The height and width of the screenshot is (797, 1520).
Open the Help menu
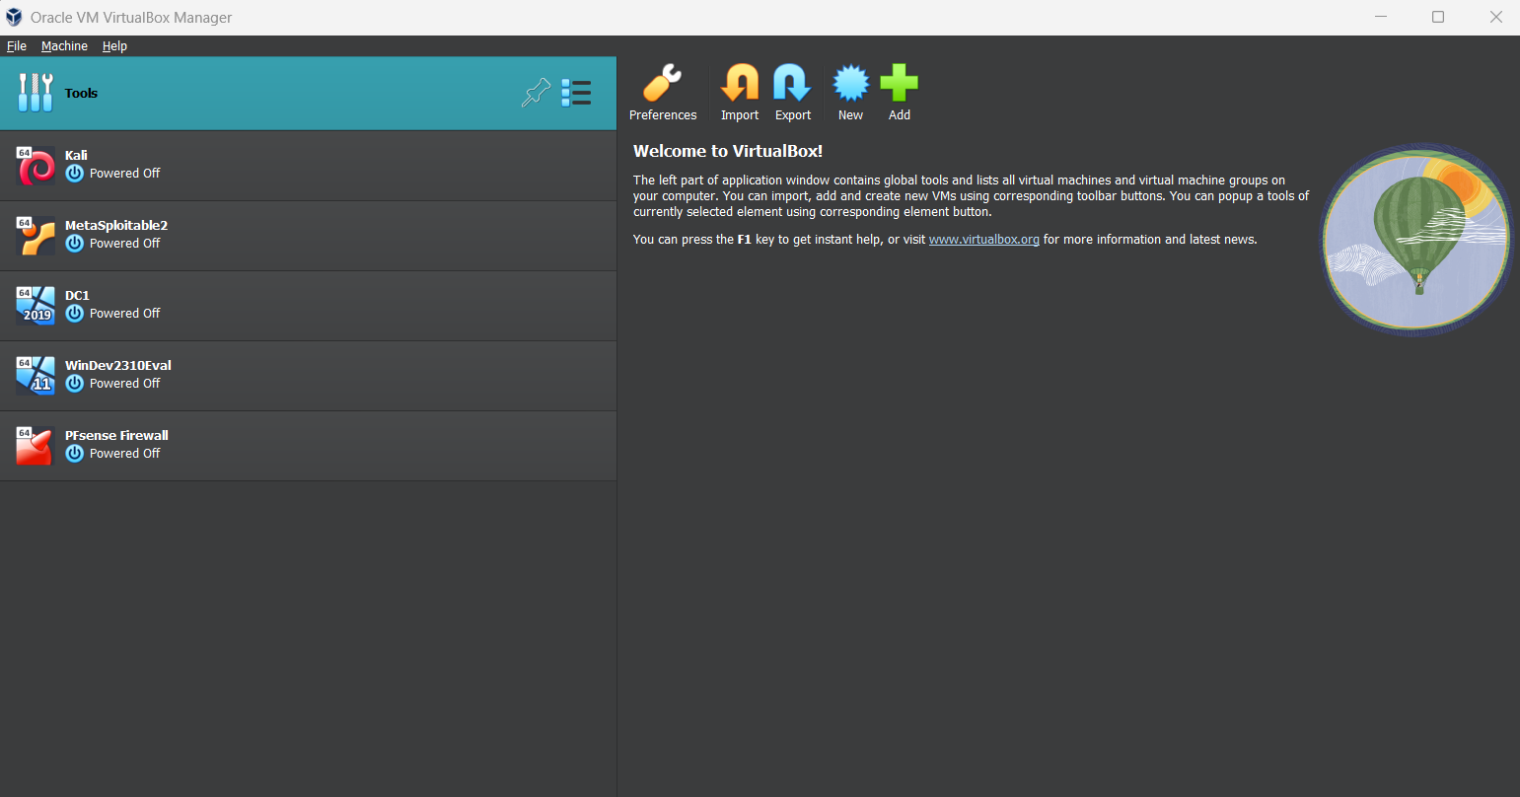click(x=114, y=45)
